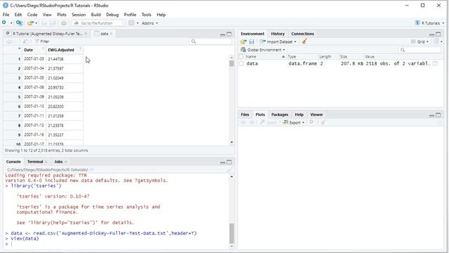Click the Environment refresh icon

(x=436, y=42)
